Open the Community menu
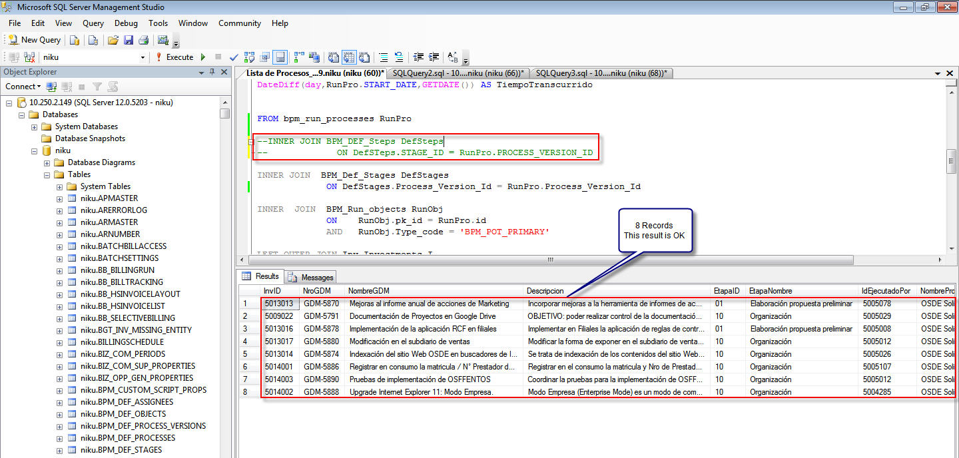Screen dimensions: 959x458 [x=240, y=23]
